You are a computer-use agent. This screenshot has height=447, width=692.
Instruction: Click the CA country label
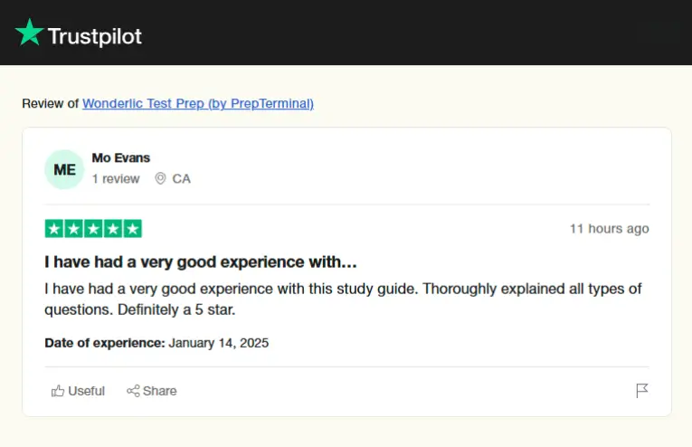[x=181, y=179]
